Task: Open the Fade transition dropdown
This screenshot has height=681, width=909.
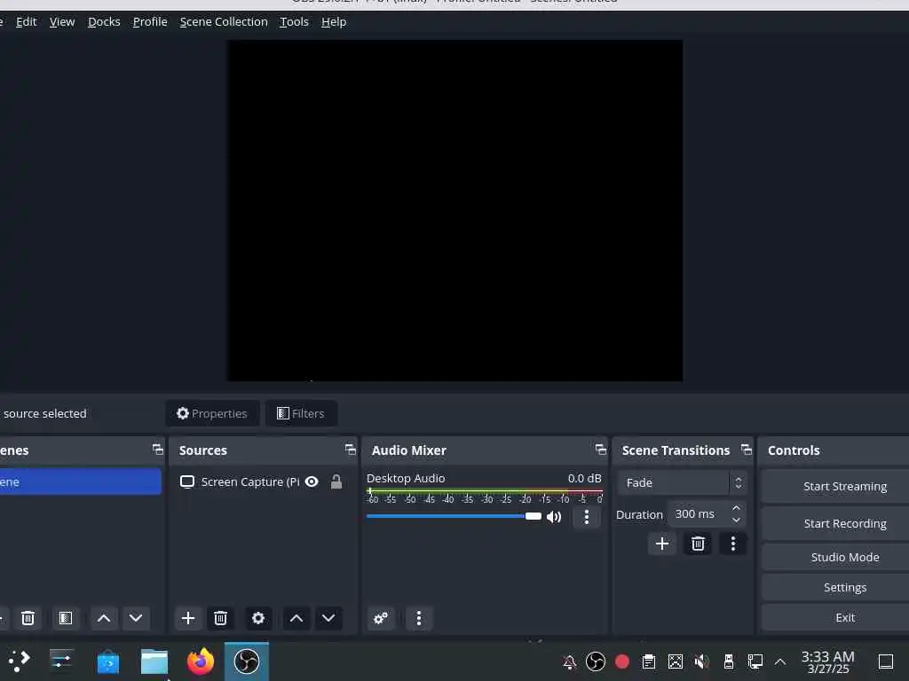Action: point(682,482)
